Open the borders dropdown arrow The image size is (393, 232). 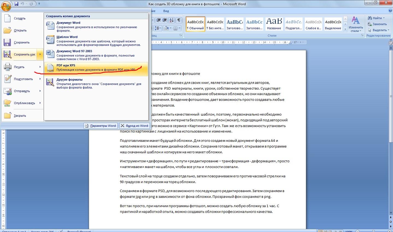tap(180, 28)
